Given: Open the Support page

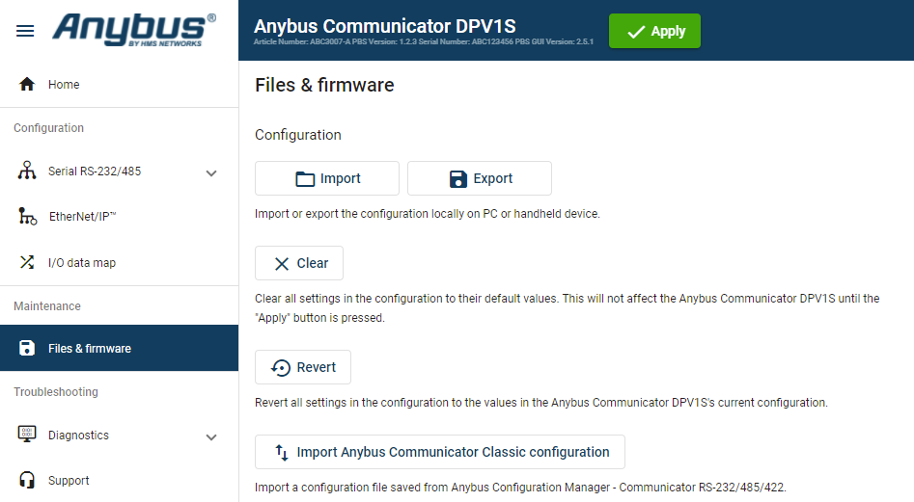Looking at the screenshot, I should pos(119,481).
